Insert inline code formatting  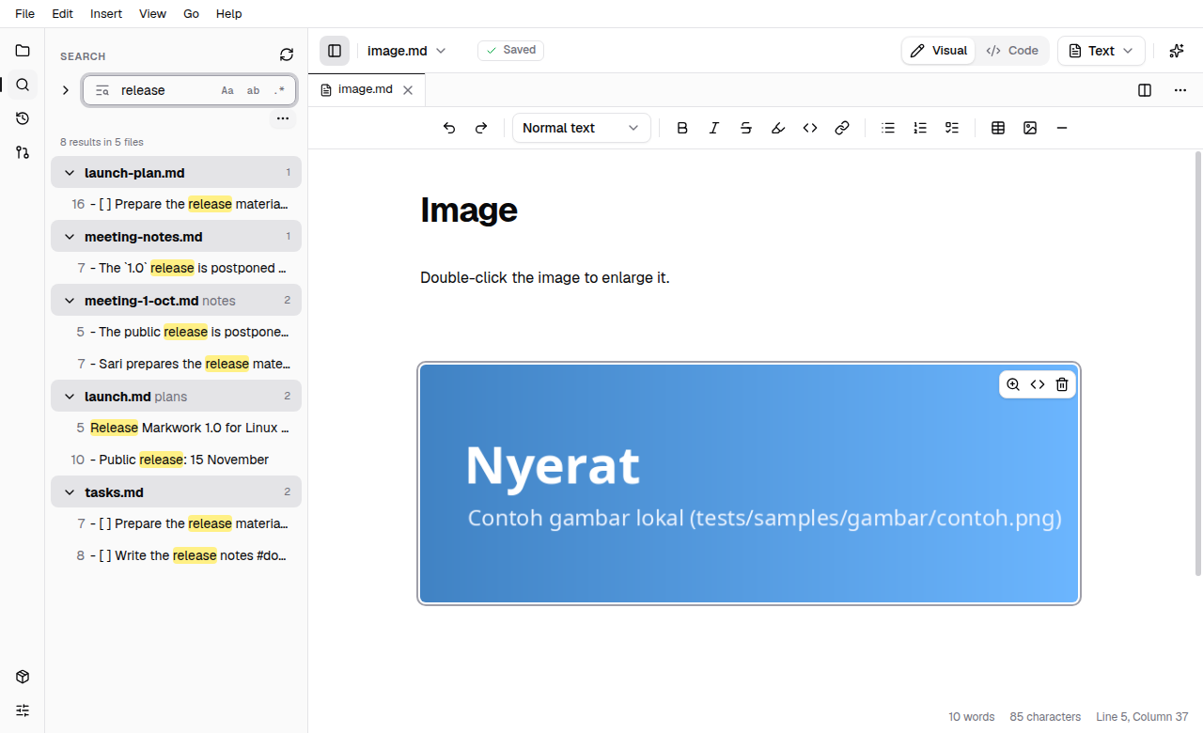pos(810,128)
